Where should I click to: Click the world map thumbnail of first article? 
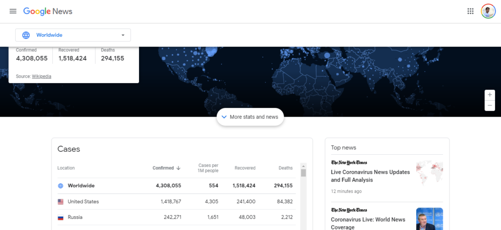click(x=430, y=173)
